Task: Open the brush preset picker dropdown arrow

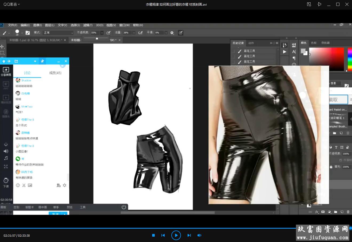Action: pos(22,33)
